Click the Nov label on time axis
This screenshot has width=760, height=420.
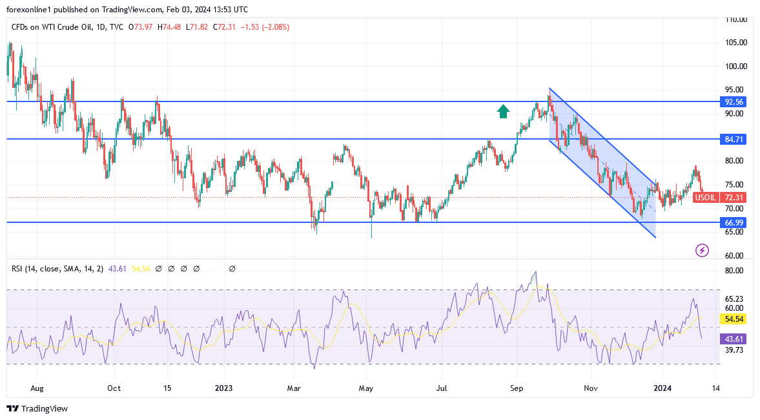[x=591, y=388]
